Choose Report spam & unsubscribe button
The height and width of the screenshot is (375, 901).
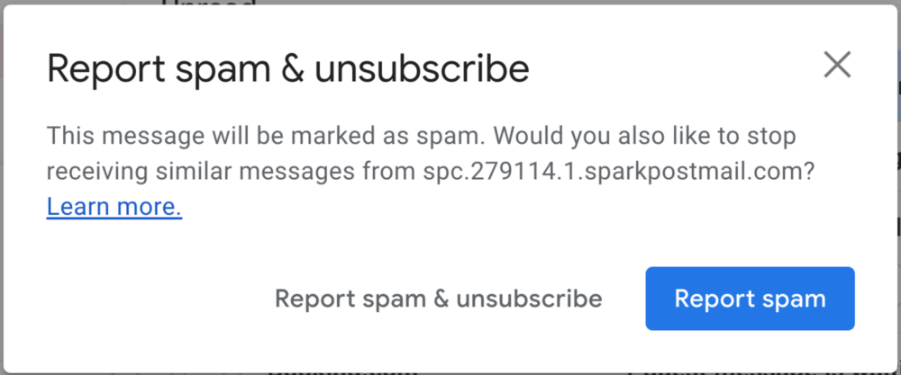pos(438,299)
